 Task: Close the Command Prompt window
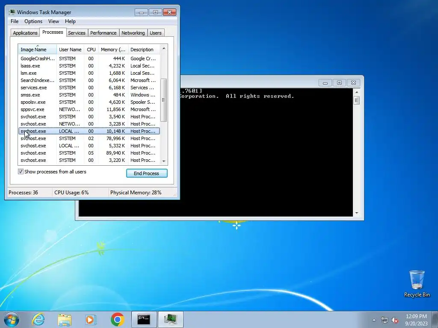(353, 83)
